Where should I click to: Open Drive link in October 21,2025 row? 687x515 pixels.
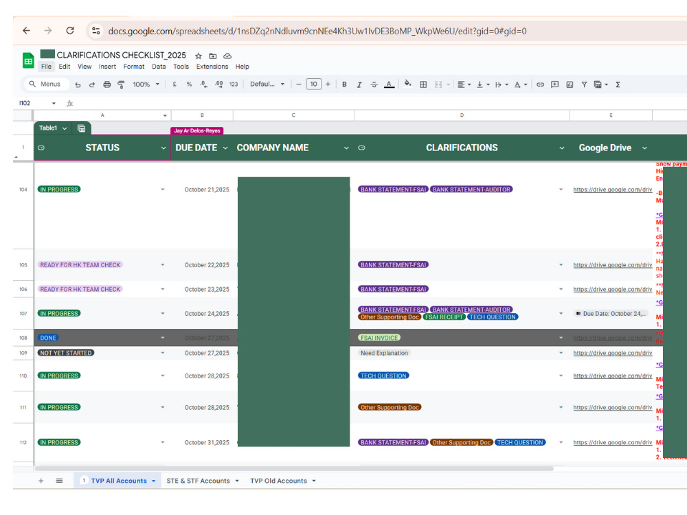pyautogui.click(x=613, y=190)
